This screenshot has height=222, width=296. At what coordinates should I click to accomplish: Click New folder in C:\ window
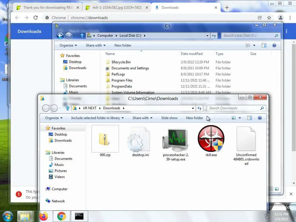click(x=123, y=45)
